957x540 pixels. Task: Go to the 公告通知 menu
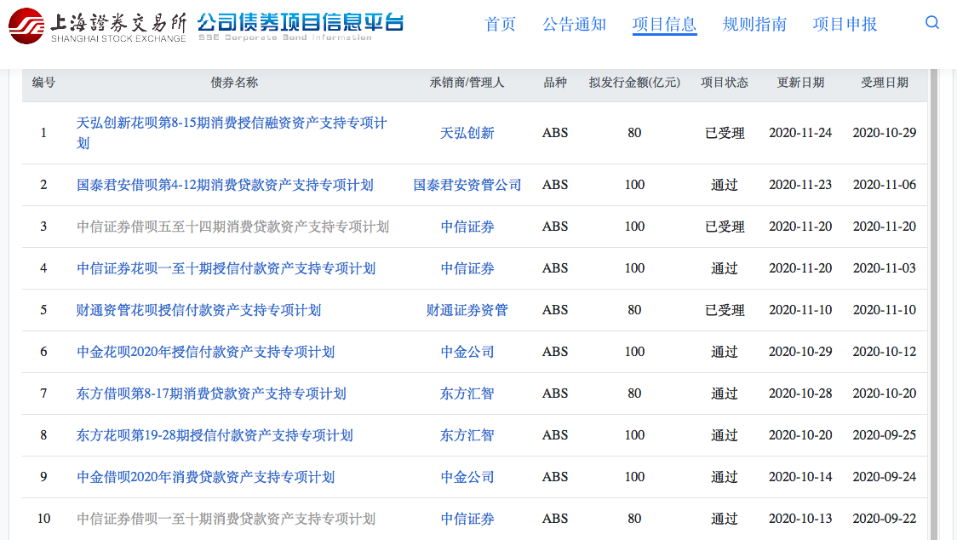pos(574,24)
